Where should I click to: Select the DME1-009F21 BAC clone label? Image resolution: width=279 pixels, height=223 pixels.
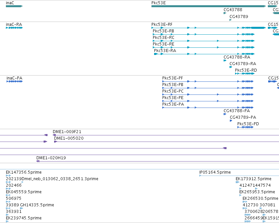coord(67,132)
